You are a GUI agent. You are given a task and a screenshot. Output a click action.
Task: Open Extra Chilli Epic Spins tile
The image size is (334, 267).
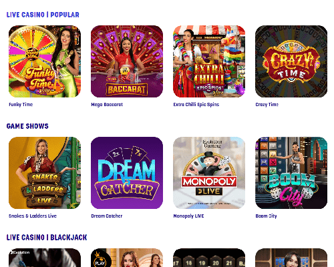click(x=209, y=61)
